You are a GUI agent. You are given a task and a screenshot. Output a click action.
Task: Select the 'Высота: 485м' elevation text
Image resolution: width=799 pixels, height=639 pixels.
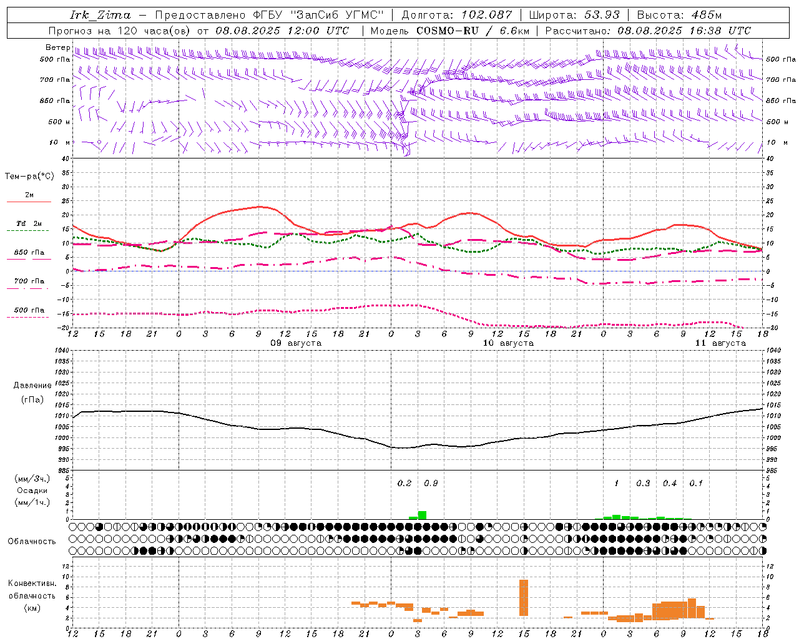679,15
